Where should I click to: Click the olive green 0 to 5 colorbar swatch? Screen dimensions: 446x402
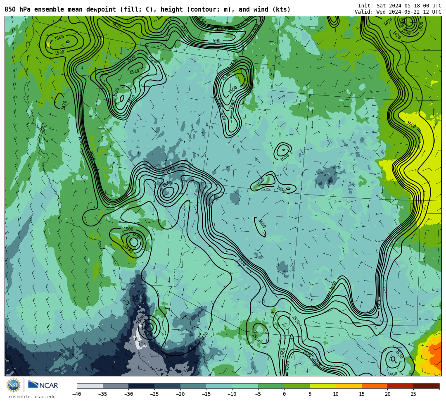point(297,386)
